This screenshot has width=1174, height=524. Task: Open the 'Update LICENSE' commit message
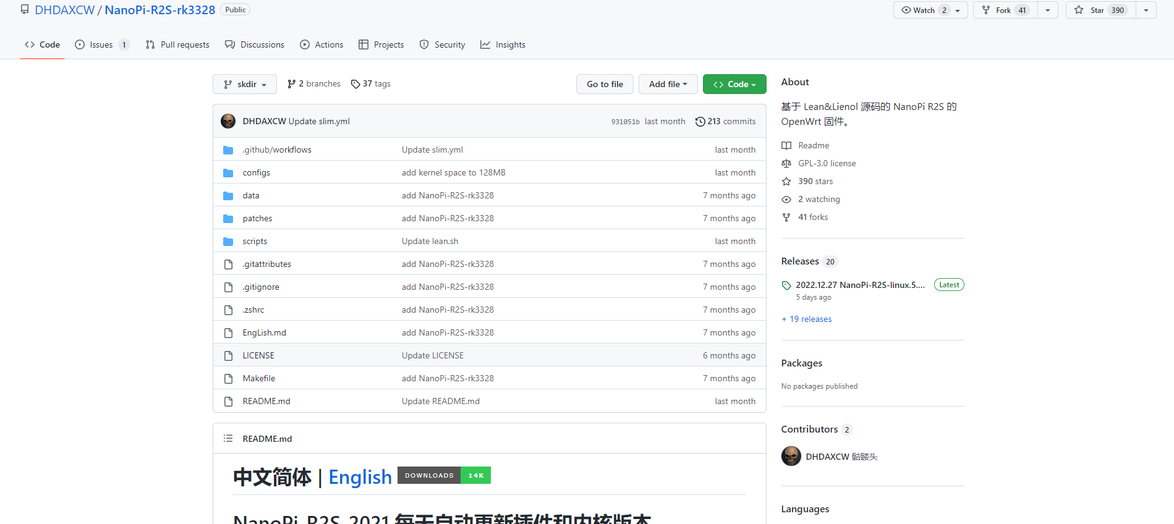coord(433,355)
